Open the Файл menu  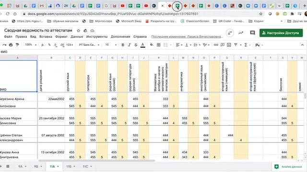(8, 37)
